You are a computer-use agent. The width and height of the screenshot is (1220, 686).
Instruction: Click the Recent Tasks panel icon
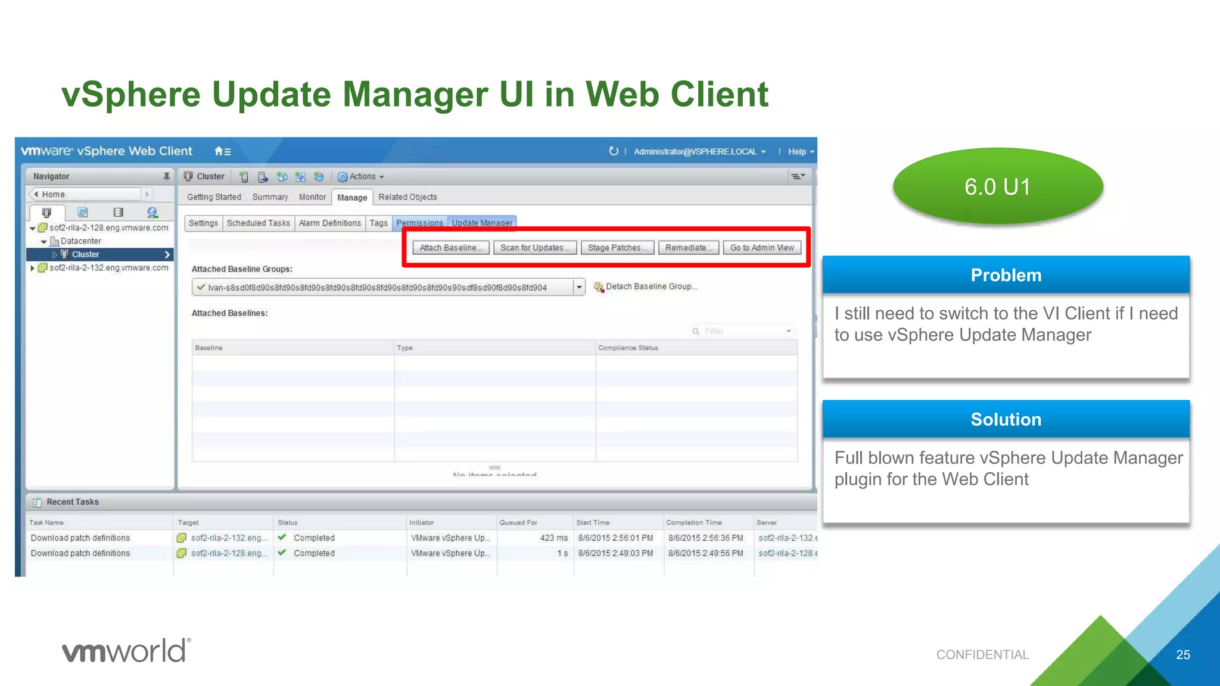37,502
